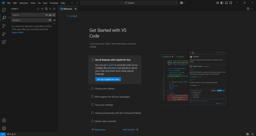
Task: Open the Go menu
Action: coord(39,3)
